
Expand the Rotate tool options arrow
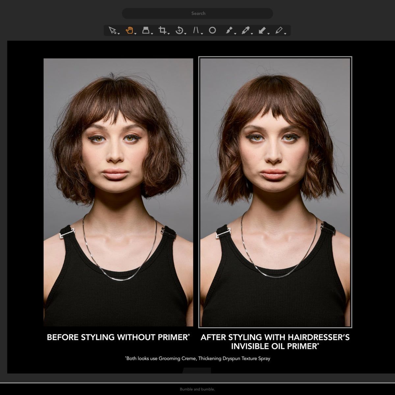pos(185,34)
